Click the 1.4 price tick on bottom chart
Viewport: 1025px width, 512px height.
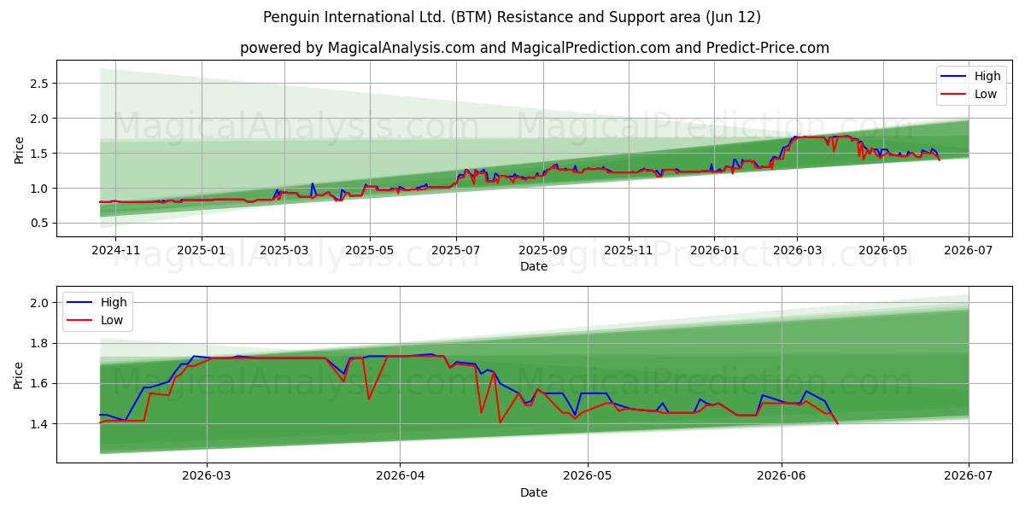38,424
